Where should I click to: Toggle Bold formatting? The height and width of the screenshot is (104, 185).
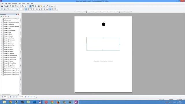(37, 9)
